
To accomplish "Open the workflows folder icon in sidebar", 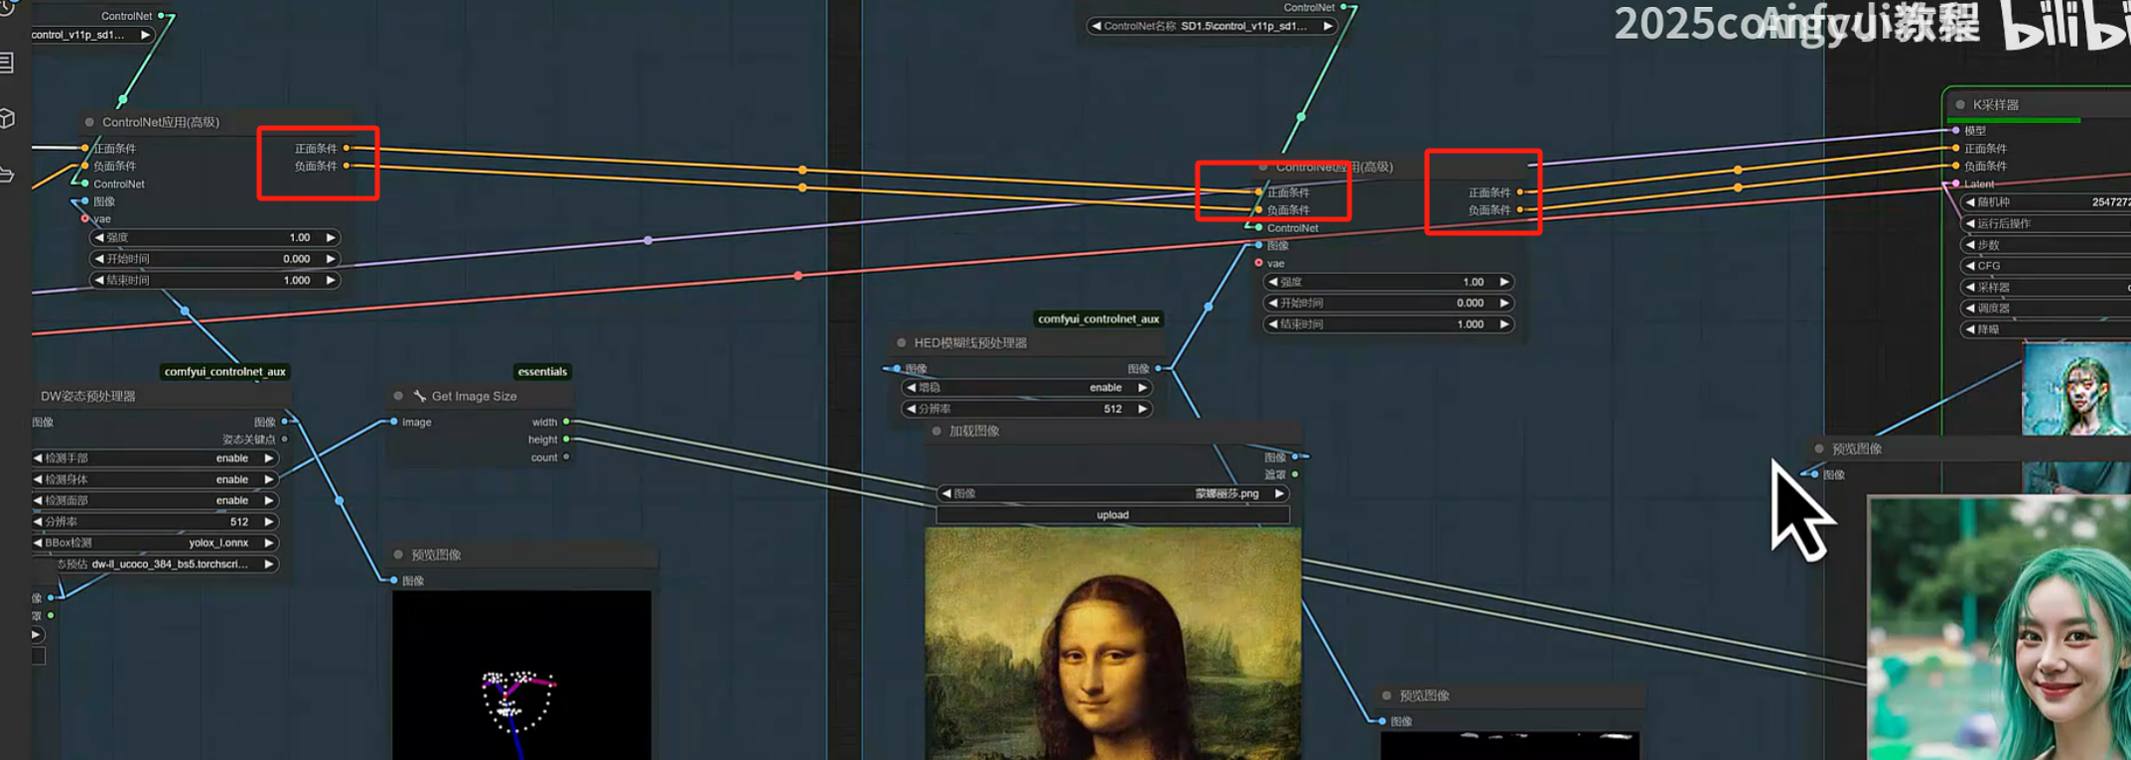I will [8, 175].
